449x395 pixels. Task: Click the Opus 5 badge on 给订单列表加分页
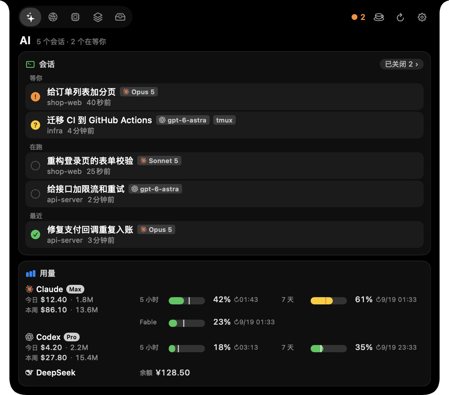pos(139,92)
